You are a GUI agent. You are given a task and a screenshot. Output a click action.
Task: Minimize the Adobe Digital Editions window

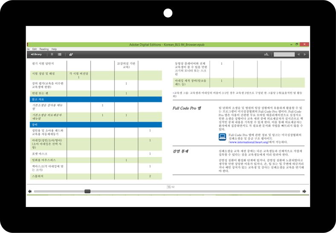[291, 45]
